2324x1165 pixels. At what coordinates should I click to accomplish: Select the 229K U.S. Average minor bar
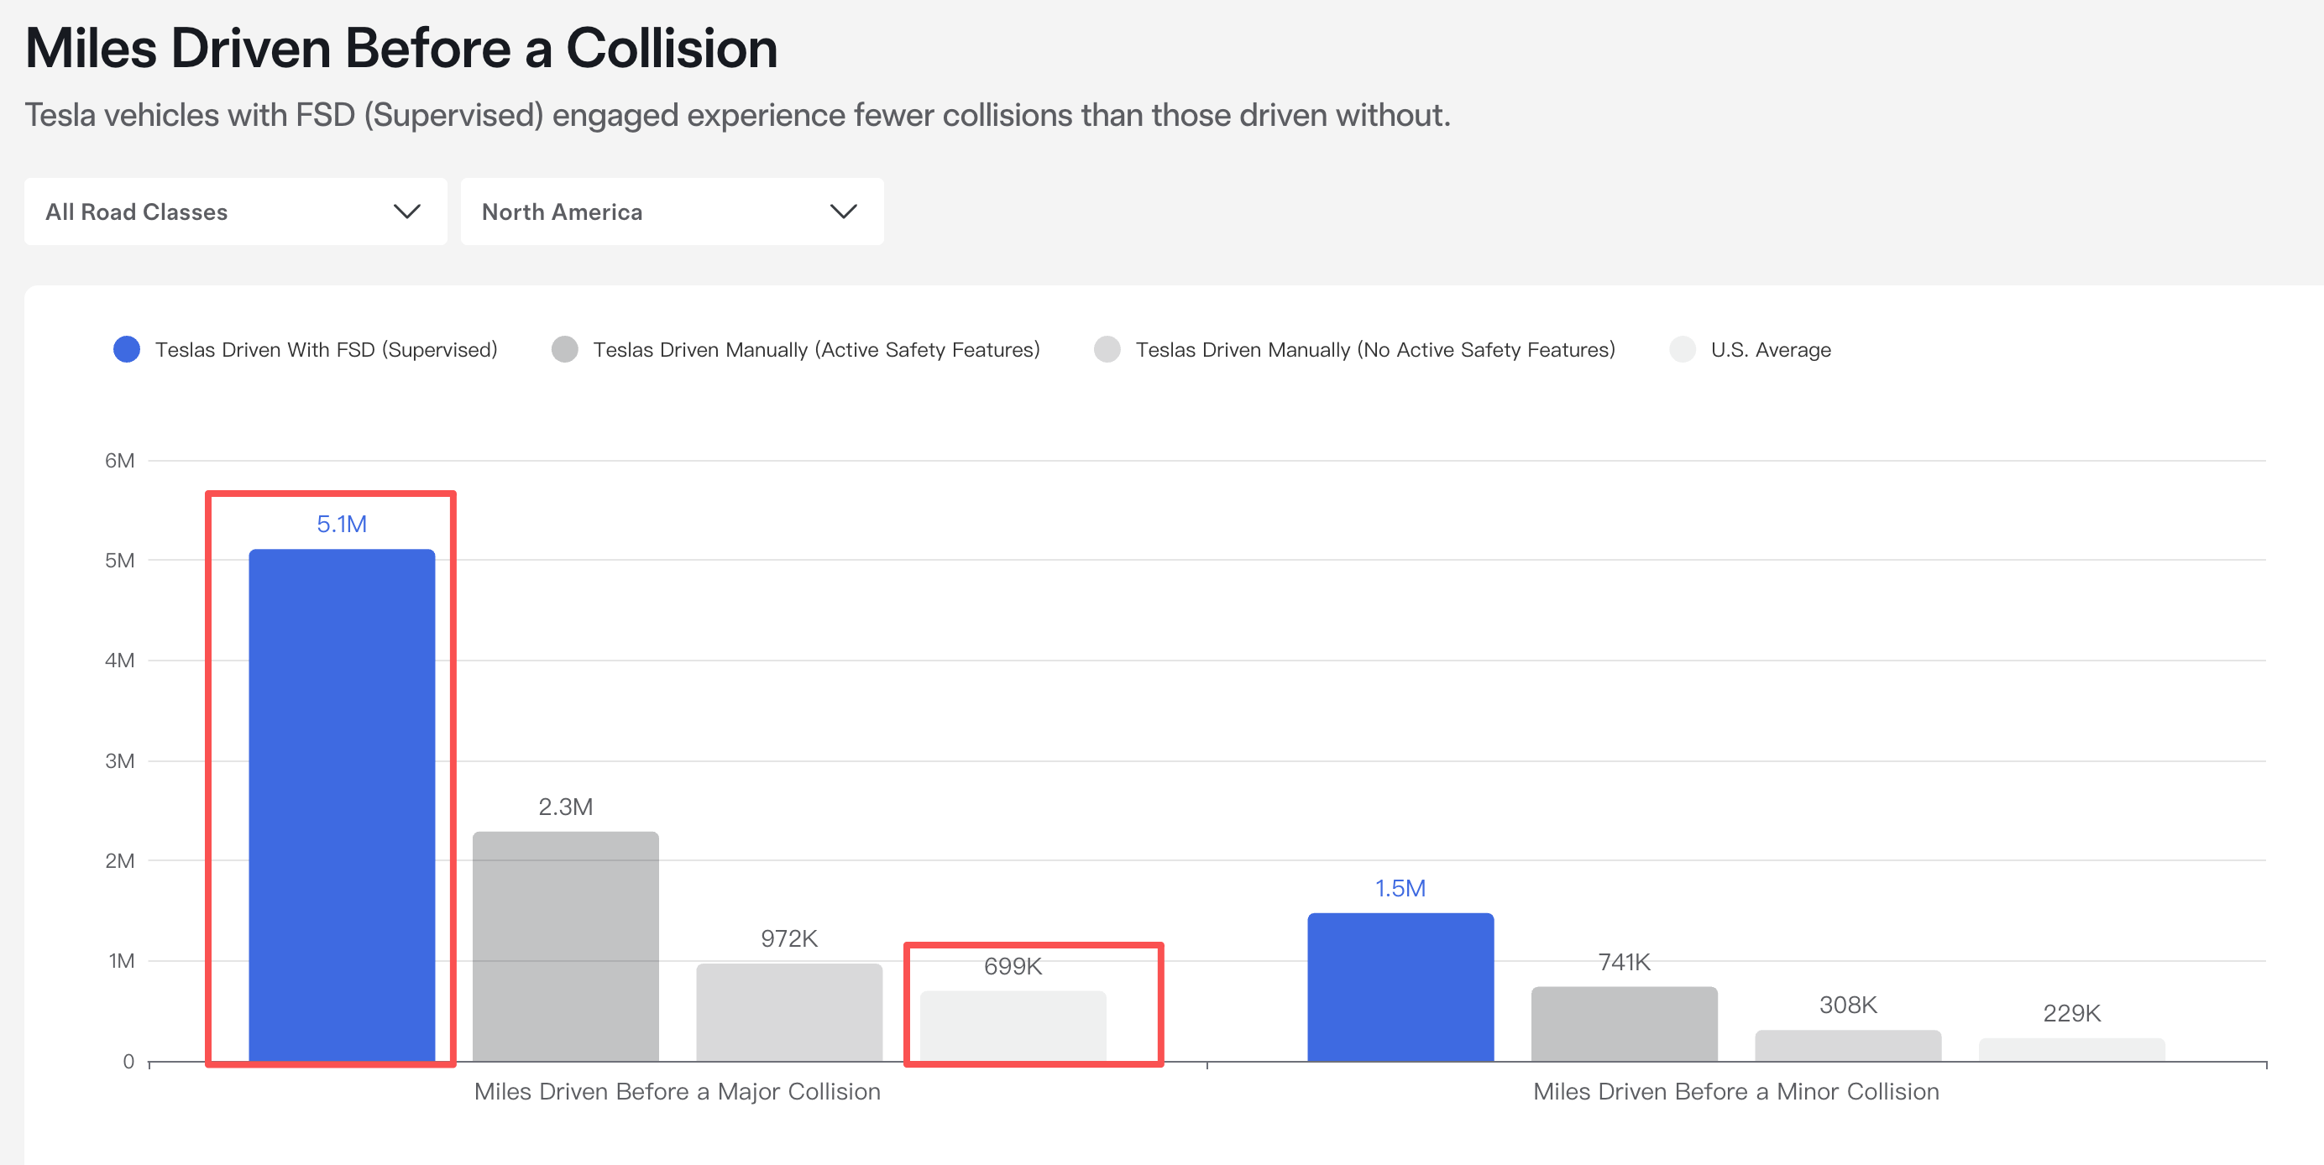click(2071, 1049)
